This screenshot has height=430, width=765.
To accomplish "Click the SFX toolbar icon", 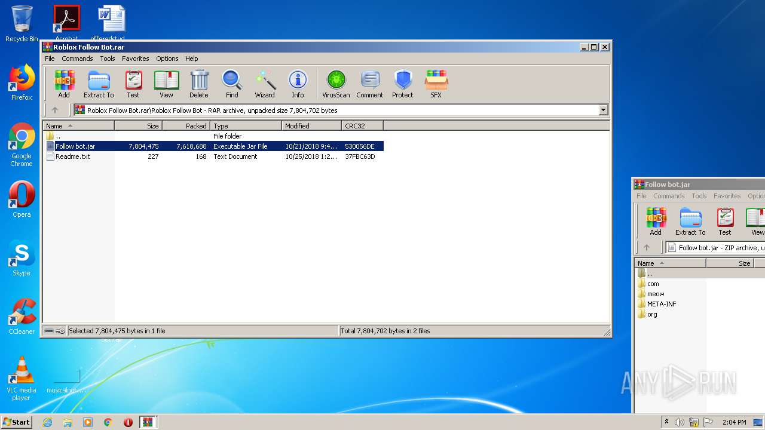I will click(436, 84).
